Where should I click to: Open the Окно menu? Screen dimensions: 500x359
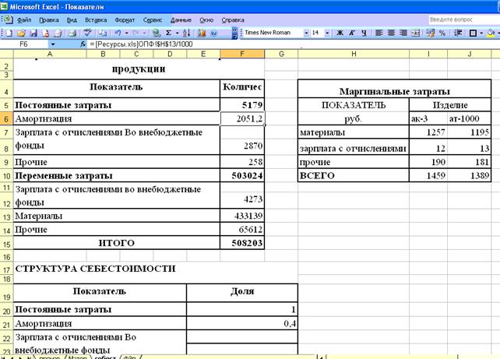tap(206, 20)
